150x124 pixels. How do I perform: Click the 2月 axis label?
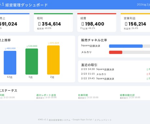[x=52, y=77]
